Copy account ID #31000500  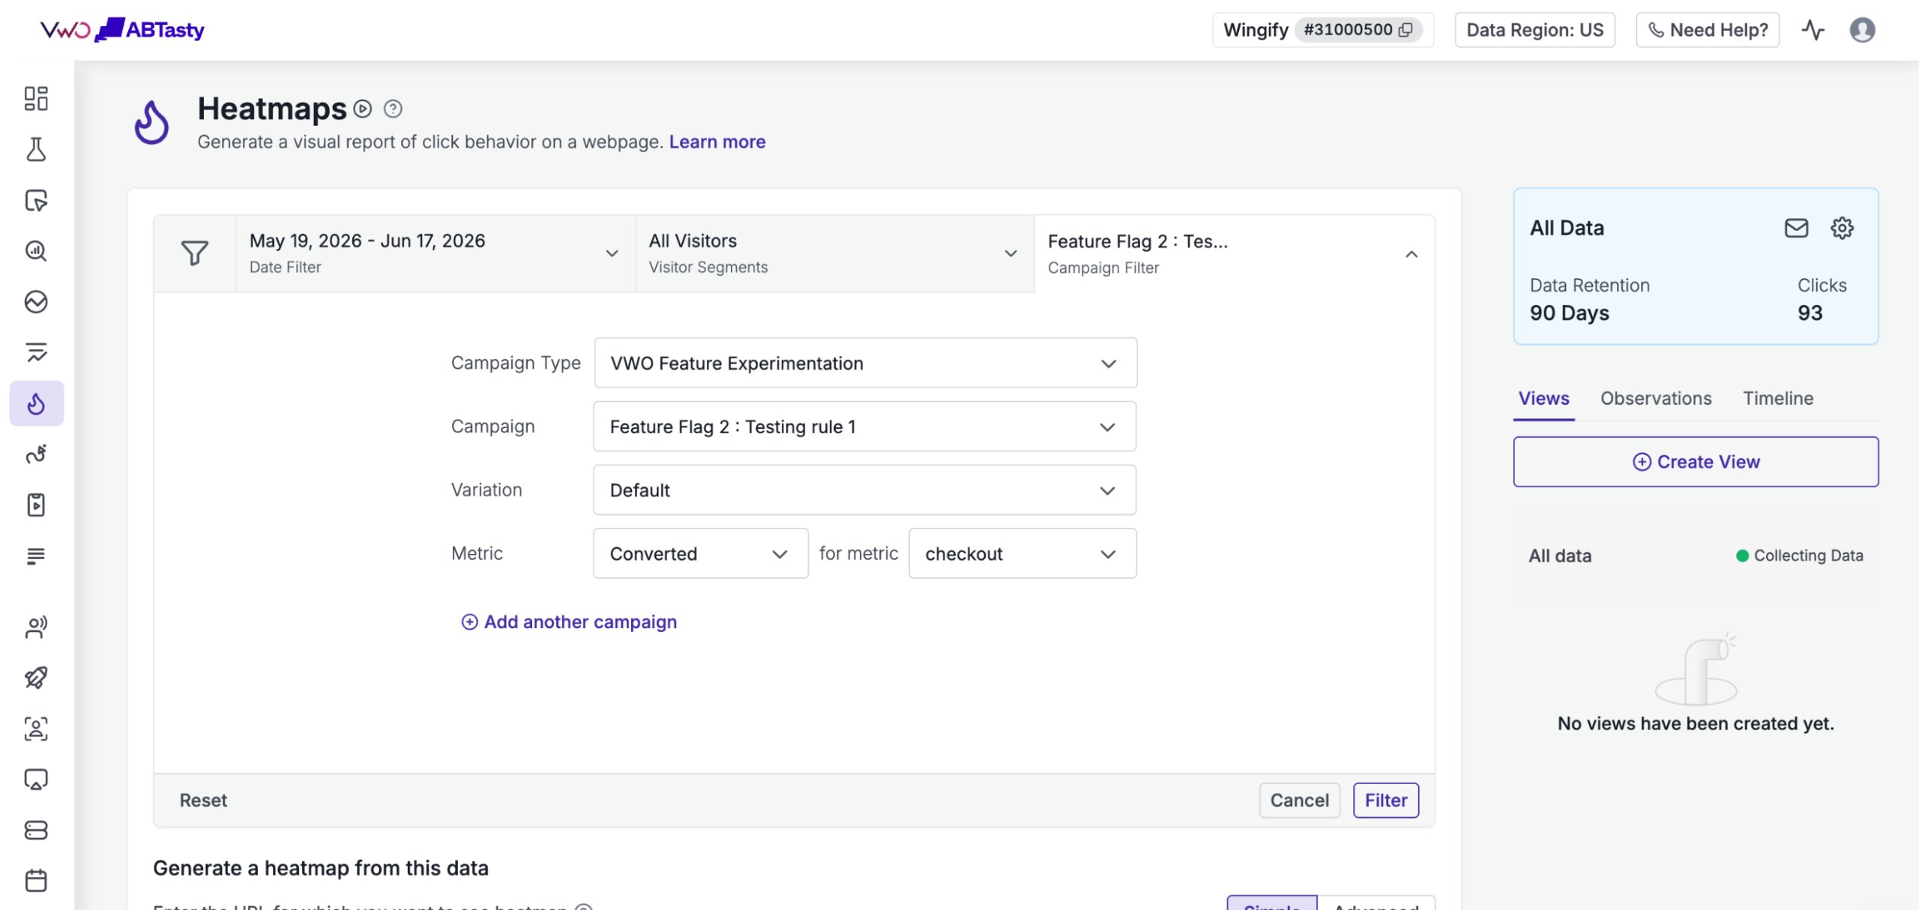click(1406, 30)
